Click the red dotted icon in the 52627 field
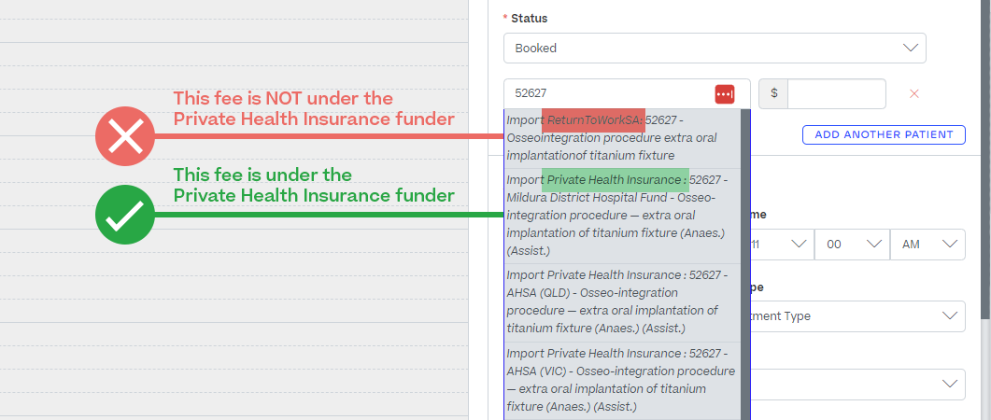 pos(725,93)
